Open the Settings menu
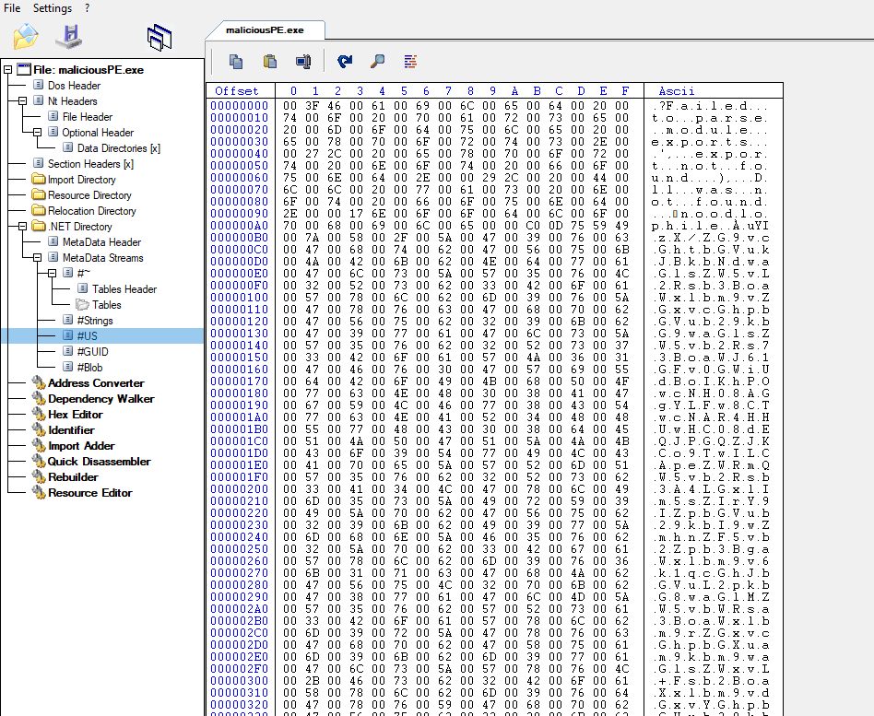 pyautogui.click(x=52, y=8)
